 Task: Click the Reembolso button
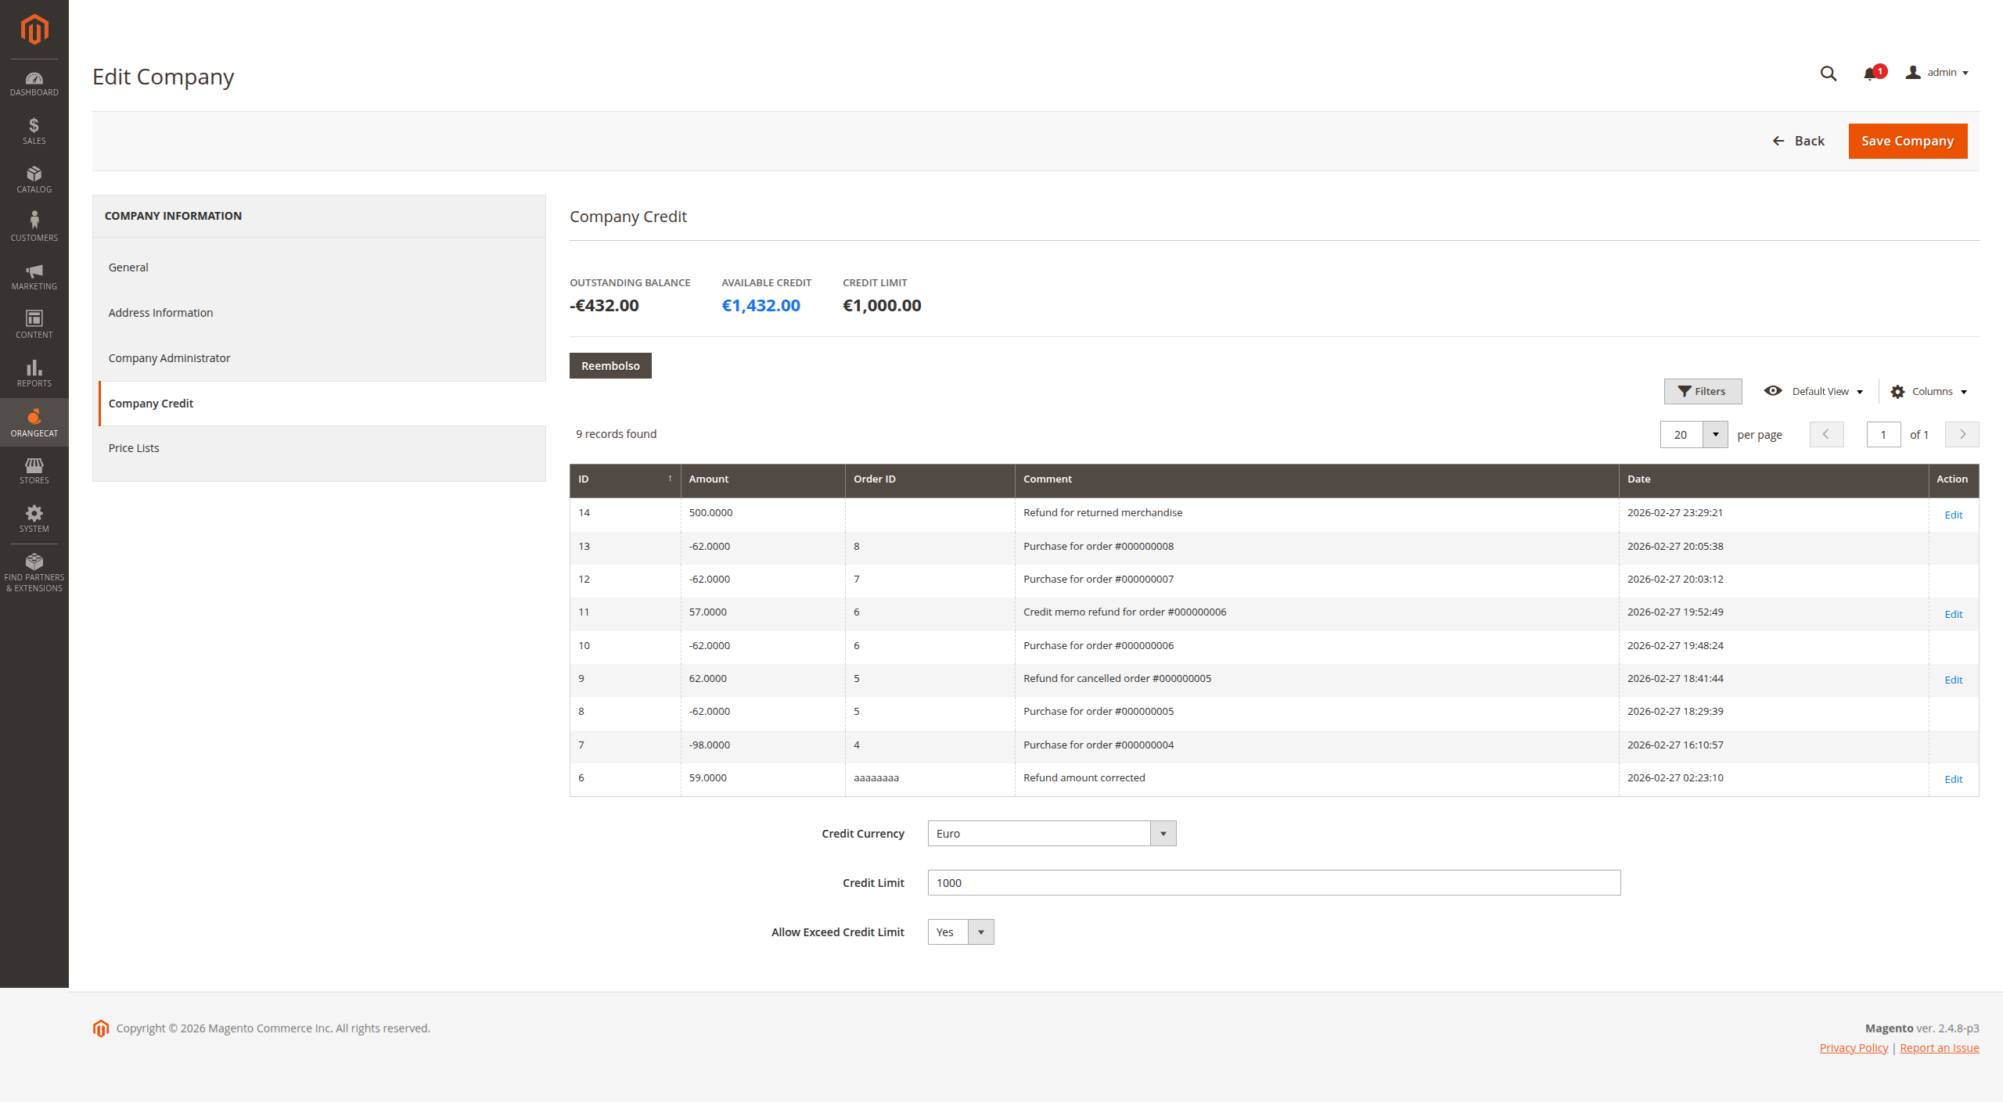[x=610, y=366]
